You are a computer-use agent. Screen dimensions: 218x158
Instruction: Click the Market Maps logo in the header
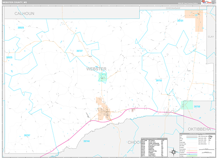point(206,2)
